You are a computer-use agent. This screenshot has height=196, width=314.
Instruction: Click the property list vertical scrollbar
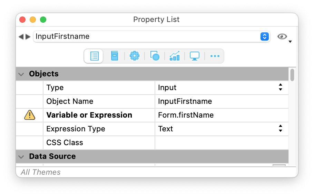(x=292, y=75)
